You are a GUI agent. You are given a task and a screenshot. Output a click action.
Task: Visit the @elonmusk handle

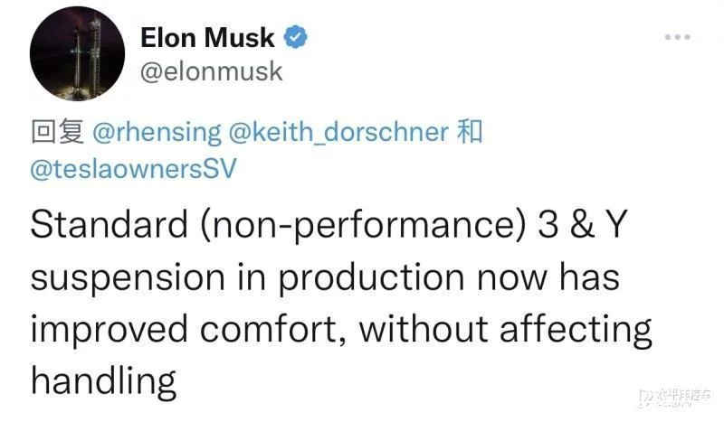coord(212,70)
